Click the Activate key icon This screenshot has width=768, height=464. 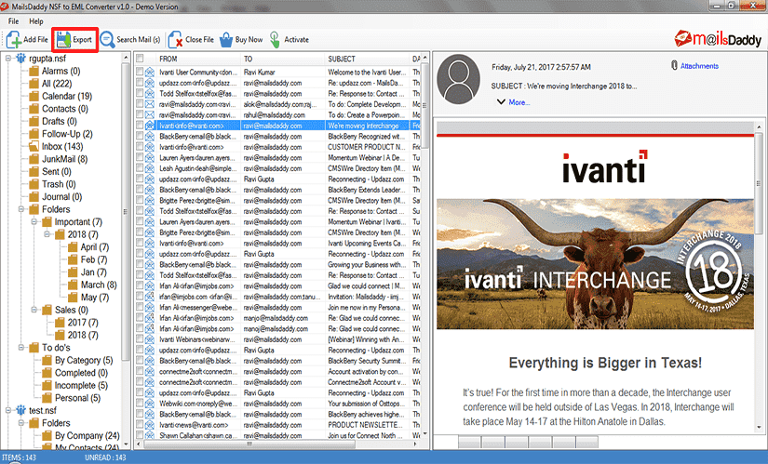coord(275,40)
